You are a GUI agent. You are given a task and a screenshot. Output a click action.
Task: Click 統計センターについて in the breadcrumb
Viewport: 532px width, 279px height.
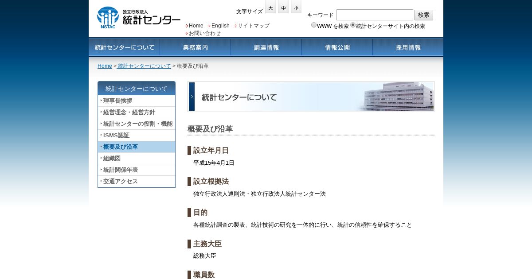click(145, 66)
